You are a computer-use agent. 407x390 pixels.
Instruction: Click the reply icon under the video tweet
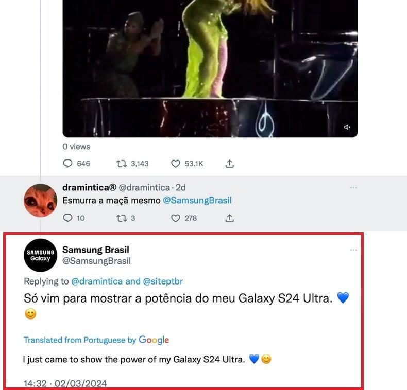(x=68, y=164)
